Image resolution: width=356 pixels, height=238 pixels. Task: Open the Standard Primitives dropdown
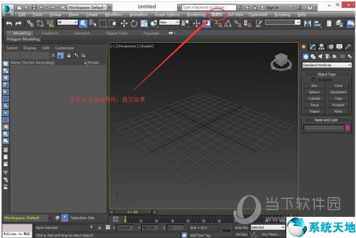coord(327,65)
